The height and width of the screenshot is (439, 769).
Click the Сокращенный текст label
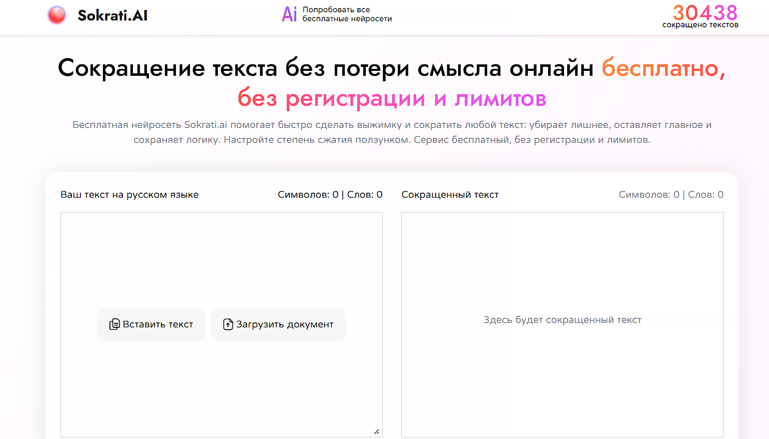point(450,195)
